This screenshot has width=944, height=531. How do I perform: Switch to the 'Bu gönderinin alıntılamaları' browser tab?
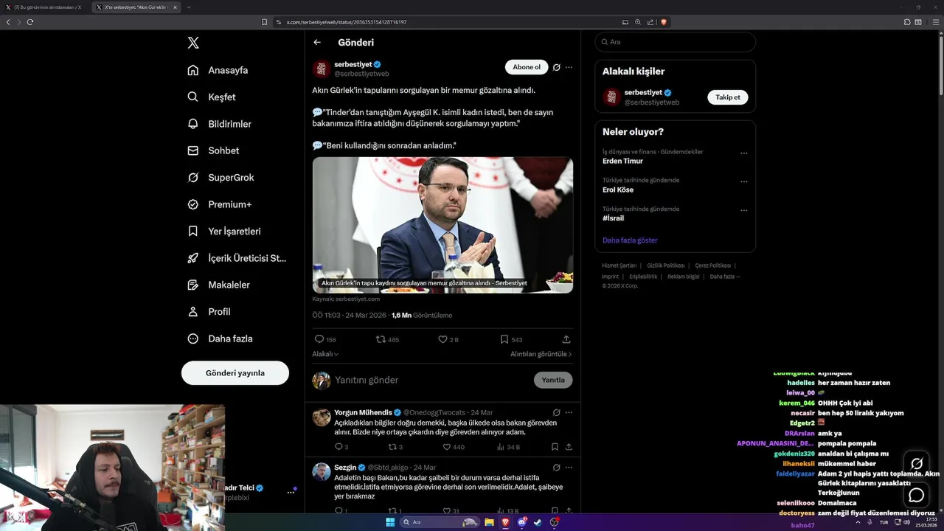(48, 7)
